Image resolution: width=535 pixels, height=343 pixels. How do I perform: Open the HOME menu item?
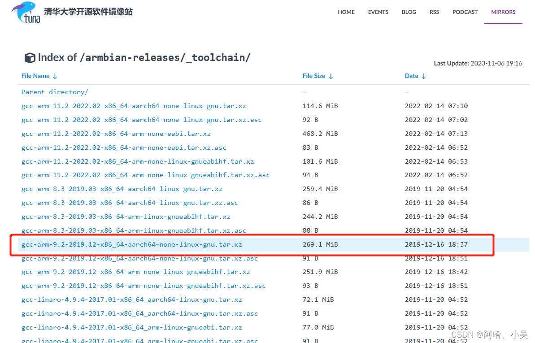(x=346, y=12)
